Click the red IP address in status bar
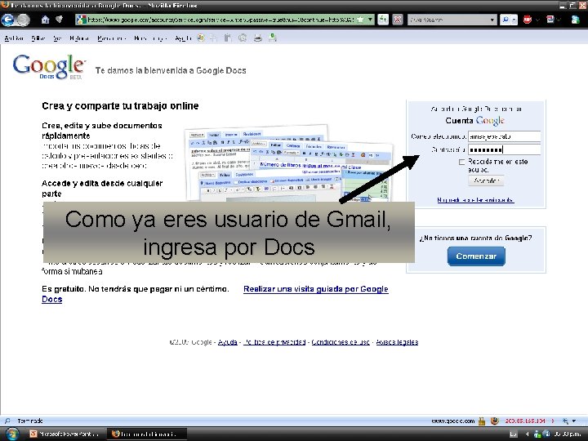The height and width of the screenshot is (441, 588). click(525, 421)
